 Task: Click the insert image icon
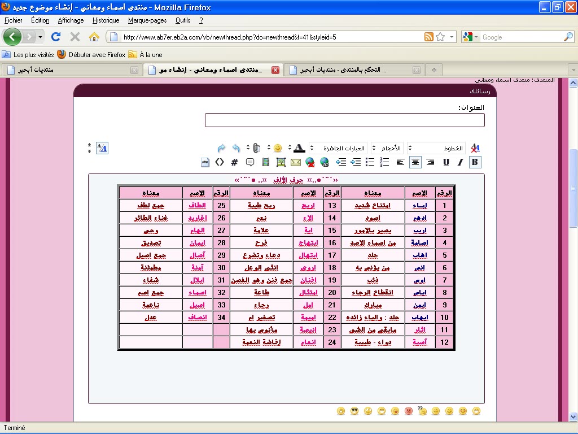[281, 162]
